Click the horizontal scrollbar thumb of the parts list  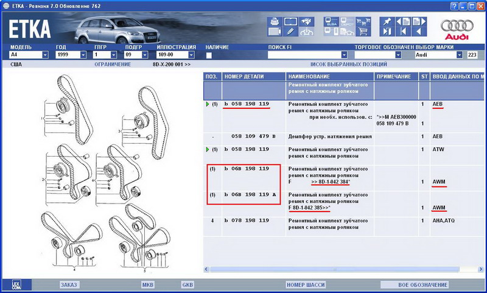pyautogui.click(x=334, y=269)
